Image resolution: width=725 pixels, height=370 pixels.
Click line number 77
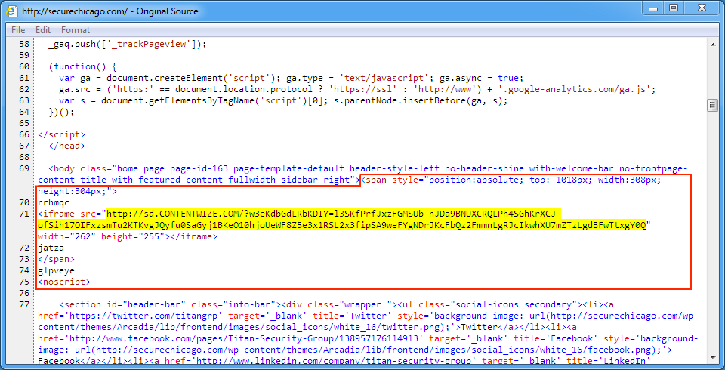tap(24, 305)
